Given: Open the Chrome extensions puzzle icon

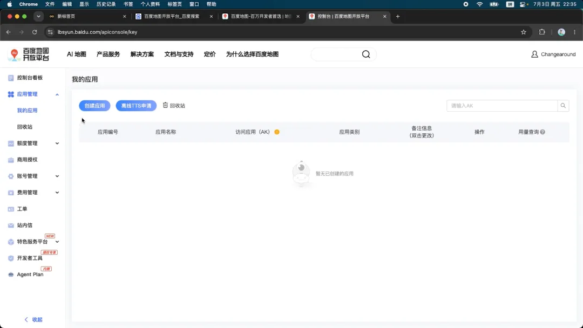Looking at the screenshot, I should point(542,32).
